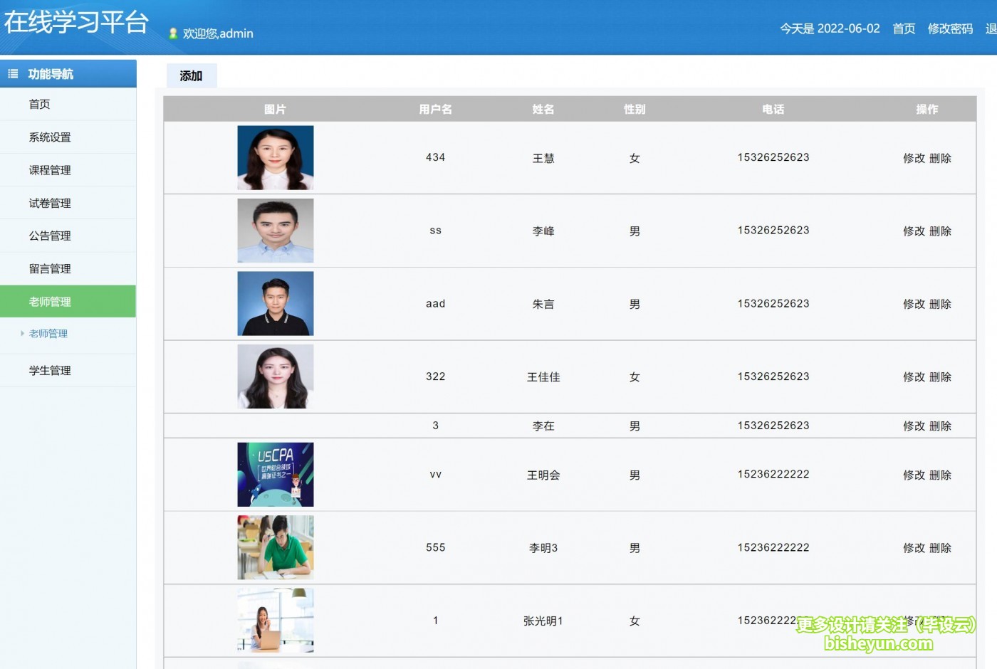Modify the 王佳佳 record
This screenshot has width=997, height=669.
pos(914,376)
